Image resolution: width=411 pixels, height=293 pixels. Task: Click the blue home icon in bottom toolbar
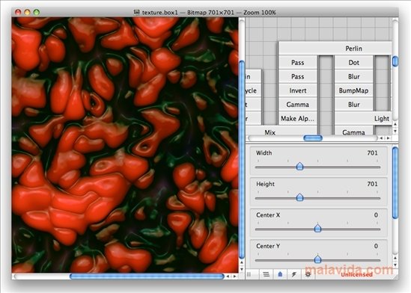[x=280, y=274]
